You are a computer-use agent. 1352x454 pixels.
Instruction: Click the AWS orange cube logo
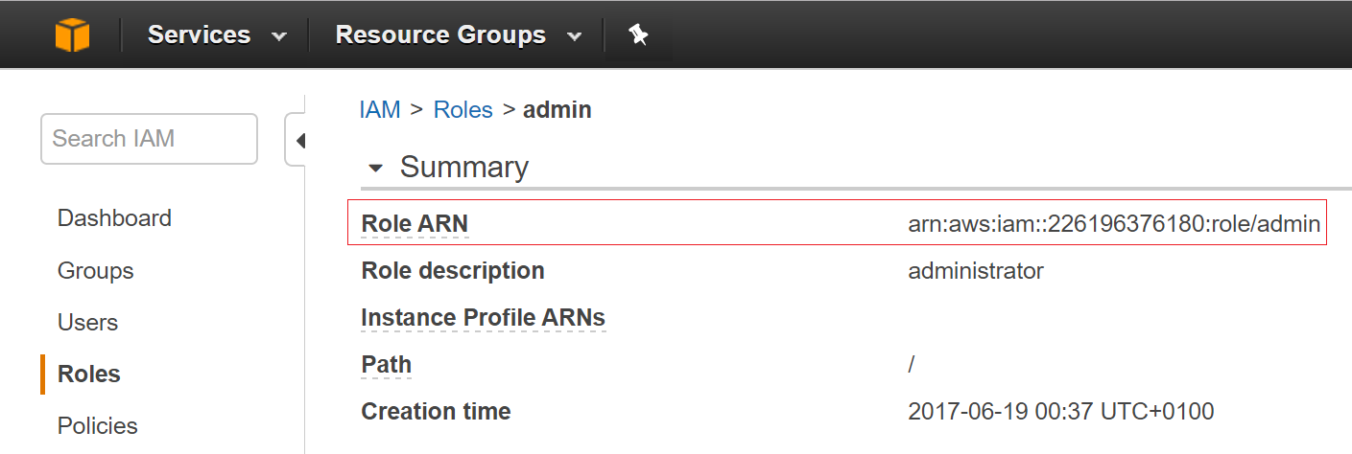coord(72,35)
